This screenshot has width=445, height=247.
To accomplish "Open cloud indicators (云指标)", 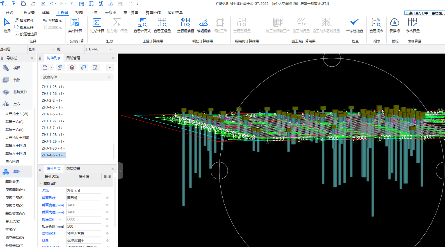I will coord(395,26).
